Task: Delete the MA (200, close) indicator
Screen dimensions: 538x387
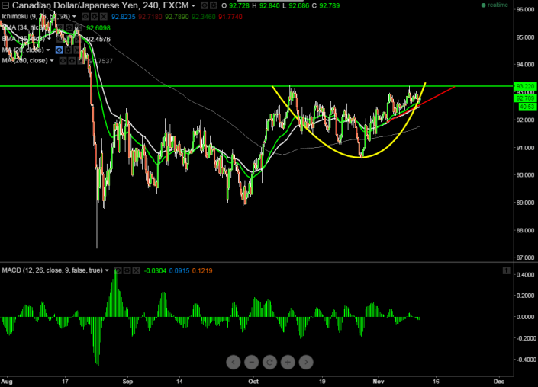Action: click(81, 61)
